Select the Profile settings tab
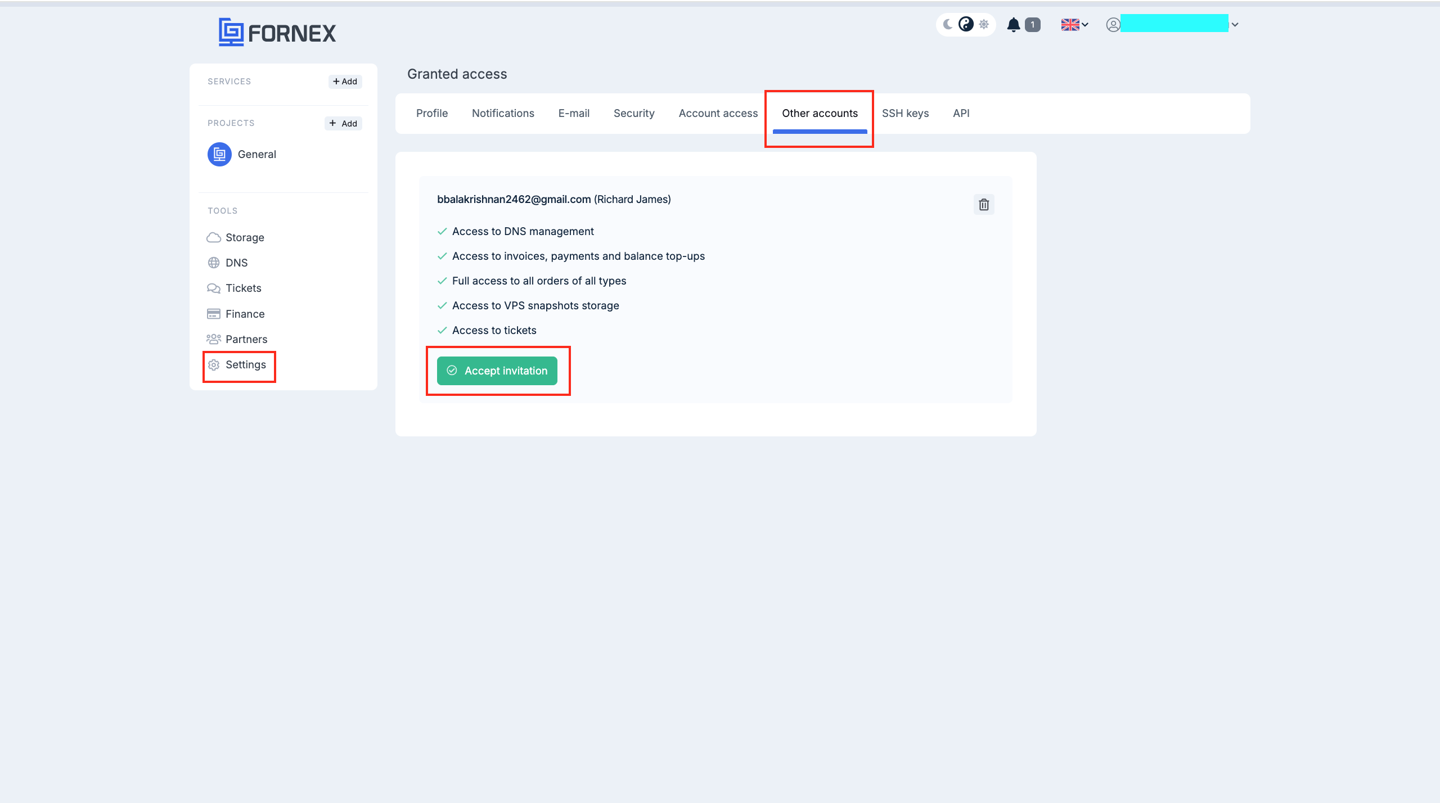The image size is (1440, 803). (431, 112)
